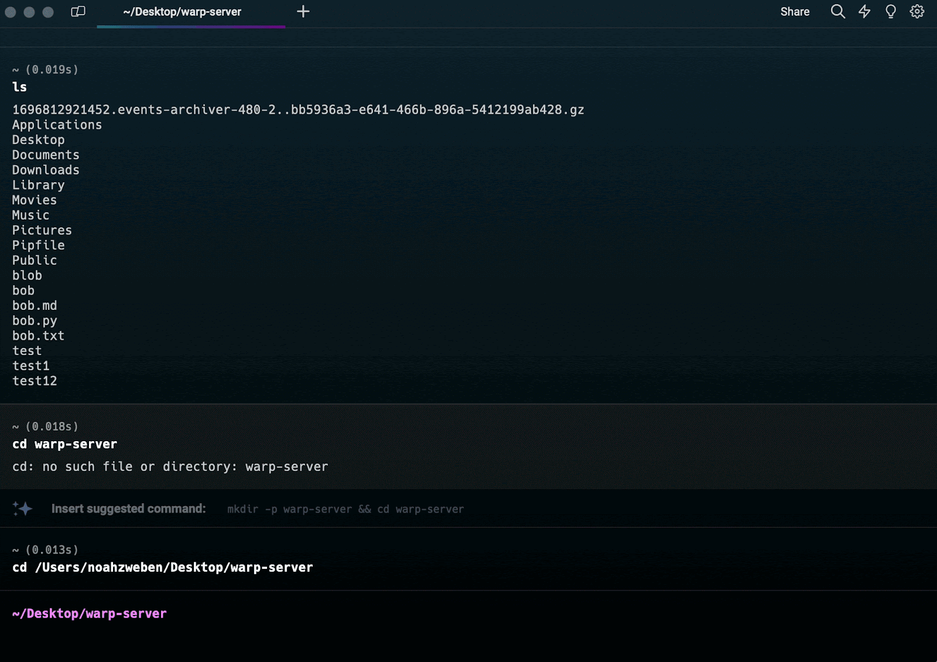View tips using the lightbulb icon
This screenshot has height=662, width=937.
click(x=891, y=12)
